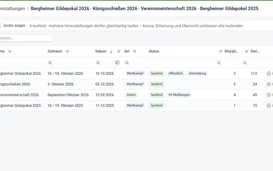Sort by the Datum column header
Screen dimensions: 273x171
[101, 51]
